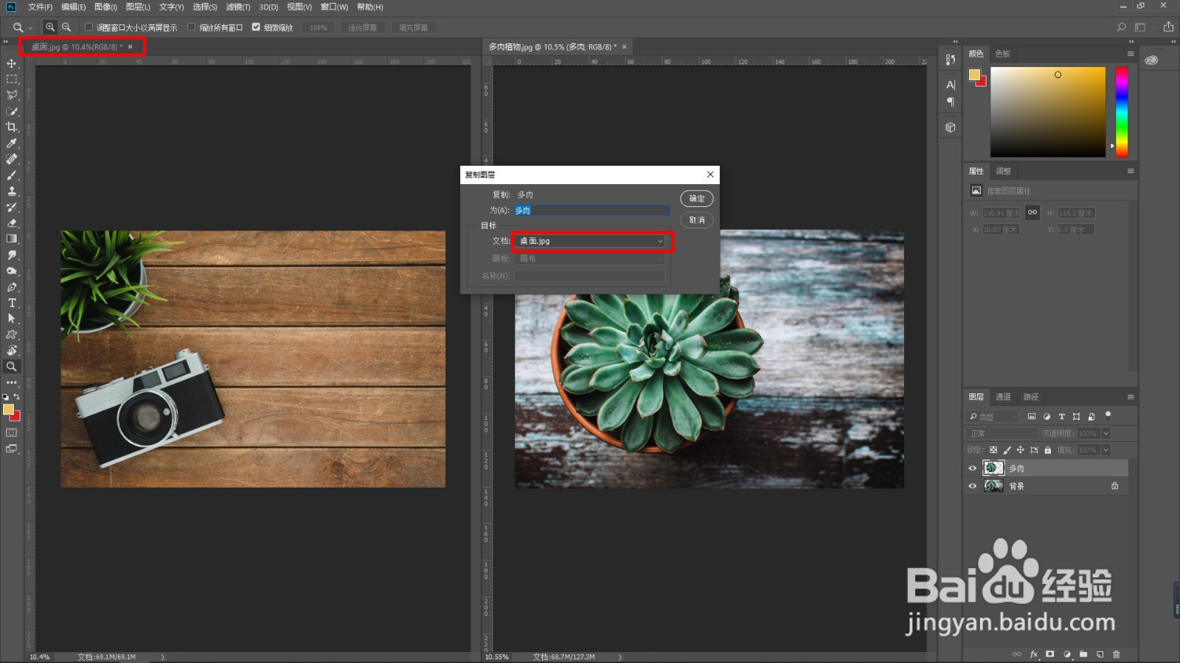
Task: Select the Brush tool
Action: [12, 175]
